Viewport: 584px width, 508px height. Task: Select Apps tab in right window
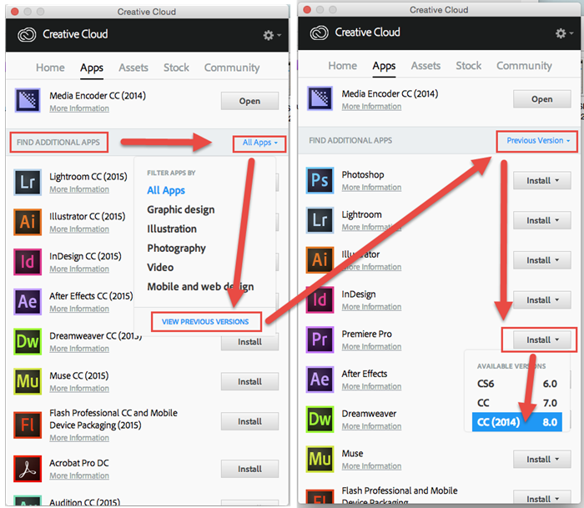click(384, 66)
